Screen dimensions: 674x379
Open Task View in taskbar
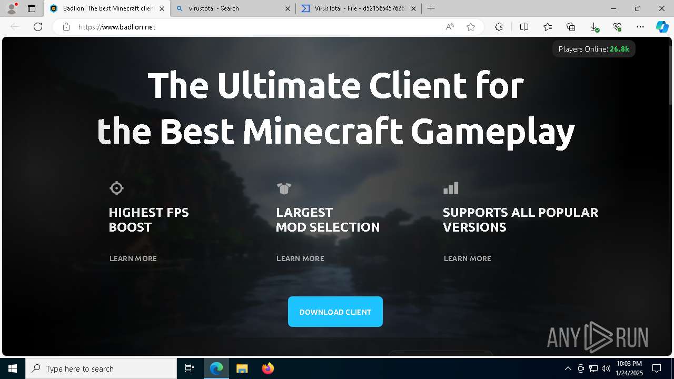[x=190, y=368]
